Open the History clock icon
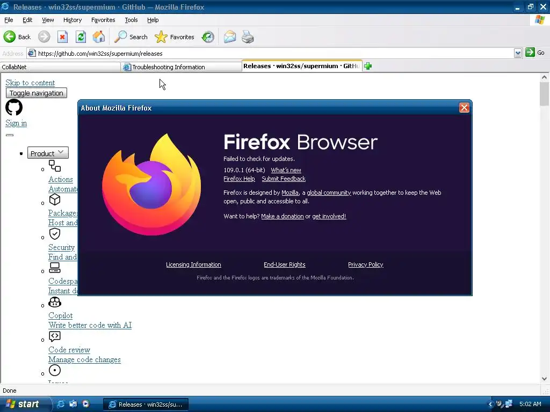The height and width of the screenshot is (412, 550). (208, 37)
